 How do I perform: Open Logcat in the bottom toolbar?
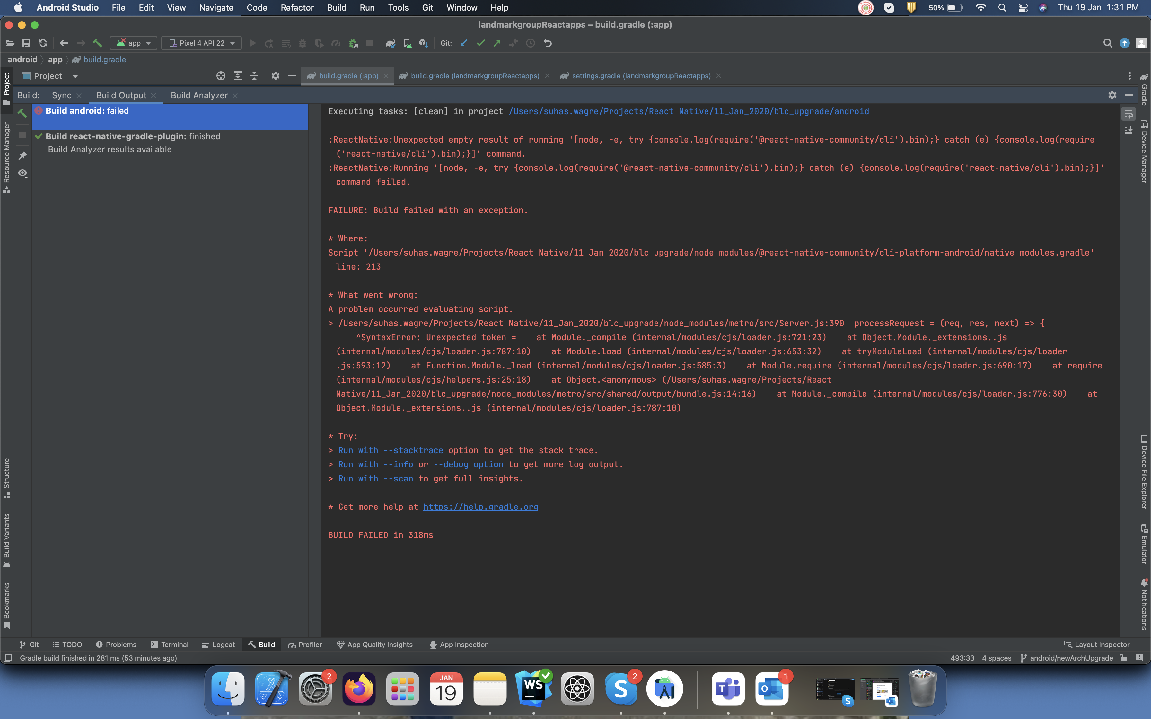pyautogui.click(x=218, y=644)
